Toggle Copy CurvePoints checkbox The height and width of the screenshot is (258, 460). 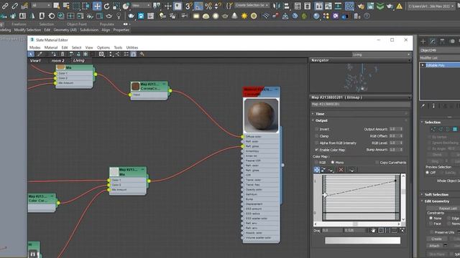pyautogui.click(x=377, y=163)
